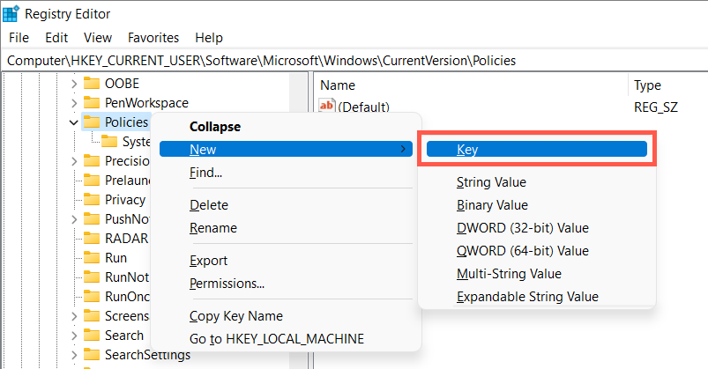Click the (Default) string value icon
708x369 pixels.
click(x=327, y=107)
